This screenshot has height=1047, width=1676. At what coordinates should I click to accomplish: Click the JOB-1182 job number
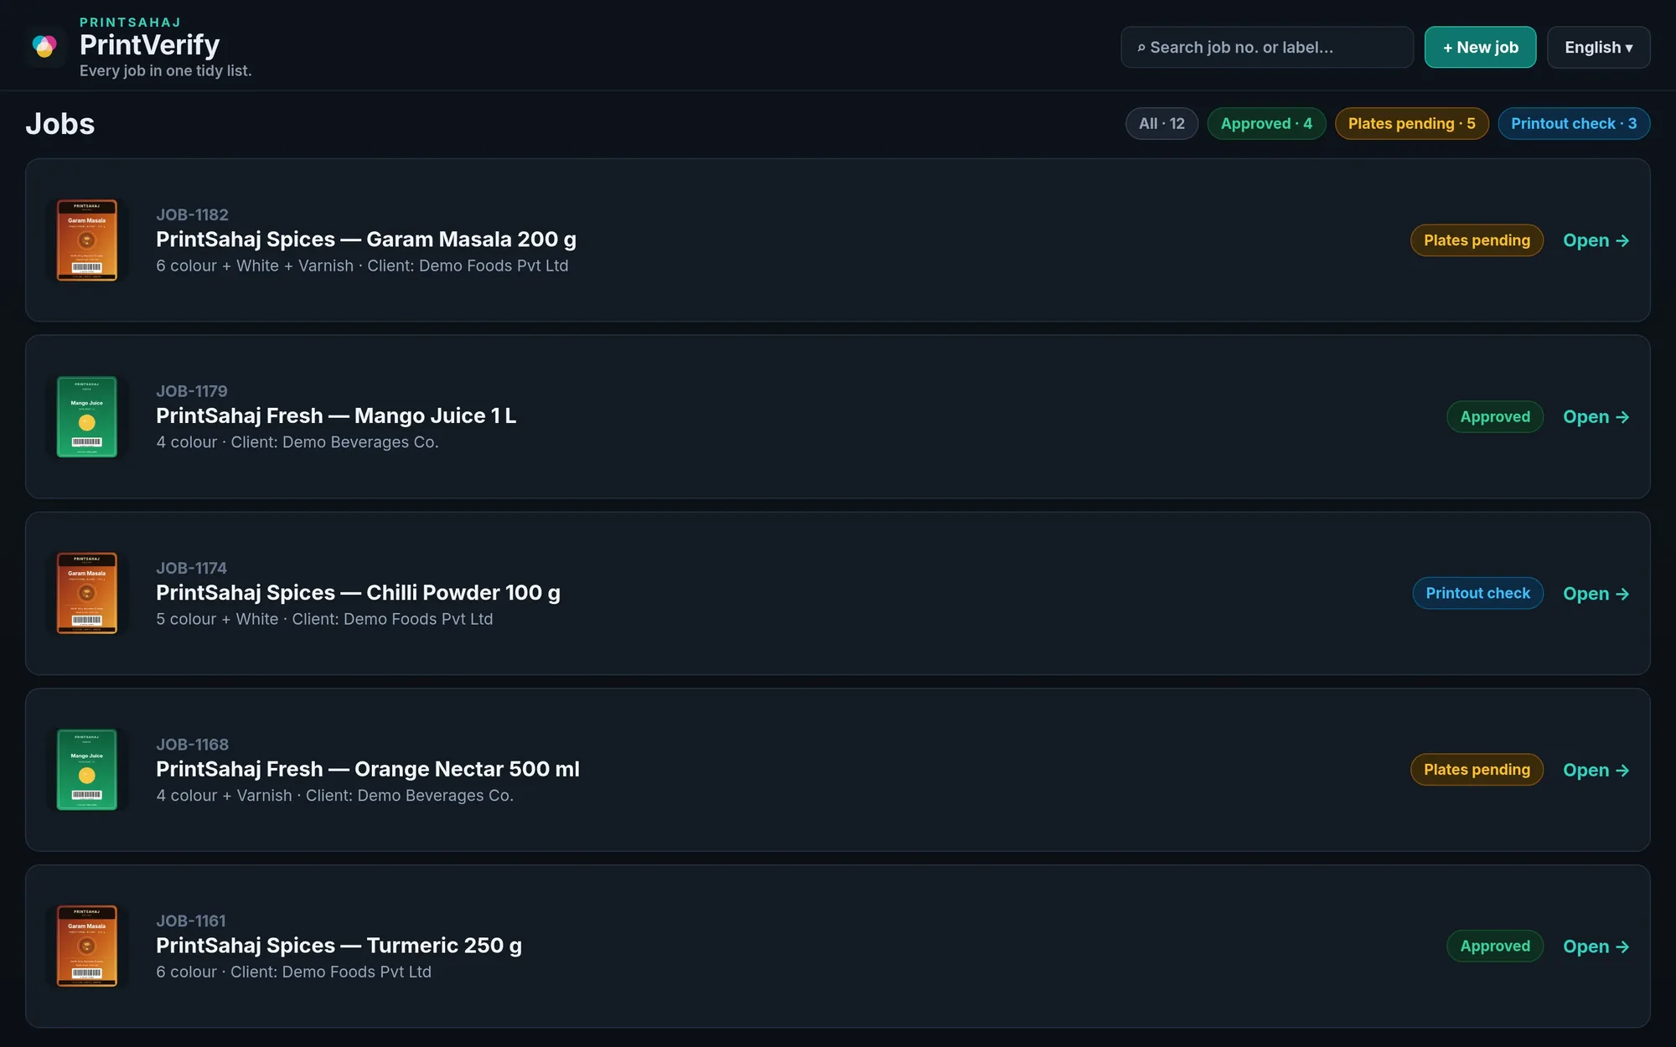(x=192, y=214)
